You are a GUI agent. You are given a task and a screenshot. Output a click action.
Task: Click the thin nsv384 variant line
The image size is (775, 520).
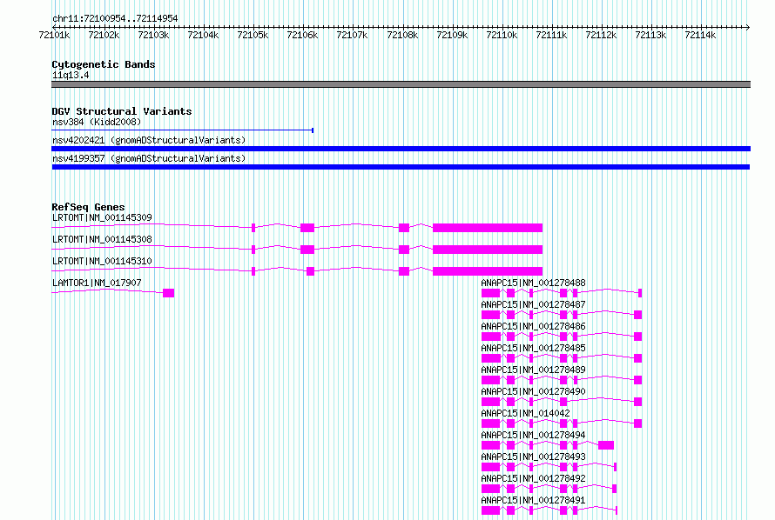click(182, 130)
